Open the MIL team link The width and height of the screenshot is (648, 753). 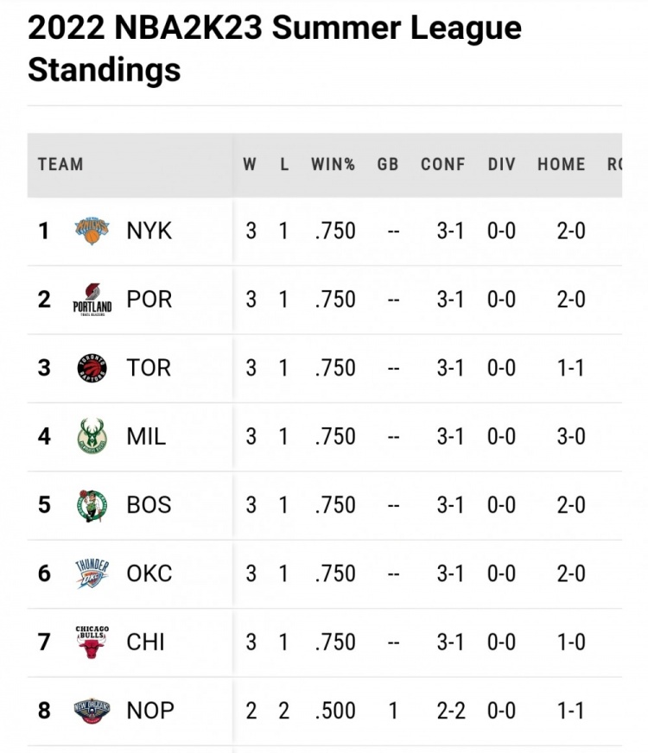(146, 436)
